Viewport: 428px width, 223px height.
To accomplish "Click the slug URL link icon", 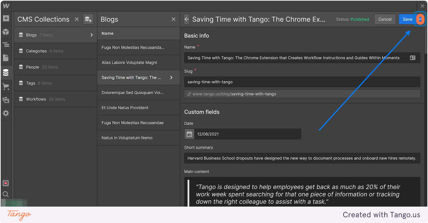I will tap(189, 94).
